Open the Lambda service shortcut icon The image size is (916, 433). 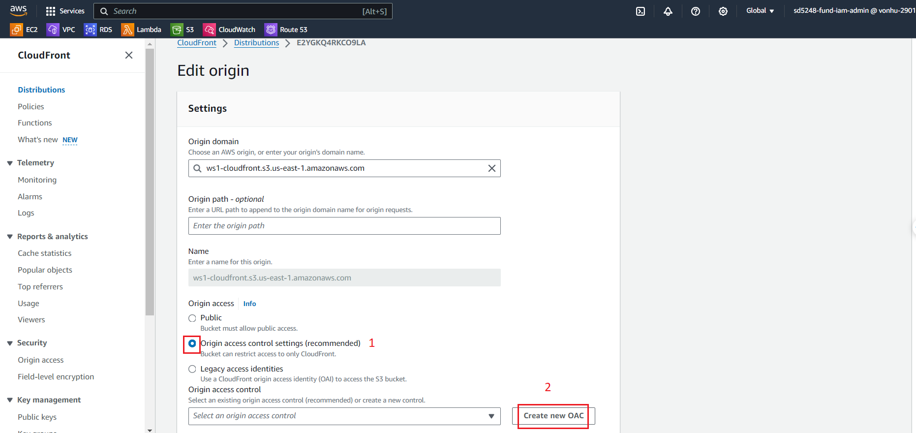(127, 30)
